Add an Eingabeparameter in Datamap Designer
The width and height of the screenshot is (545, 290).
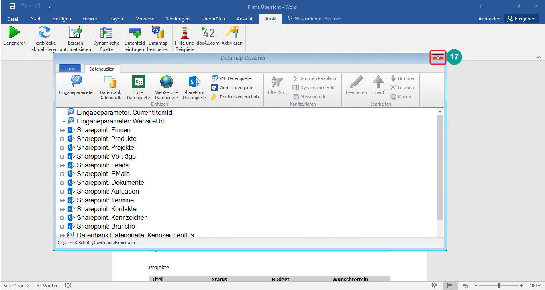(76, 85)
